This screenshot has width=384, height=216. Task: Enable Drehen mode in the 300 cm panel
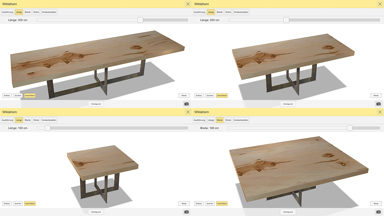tap(7, 96)
